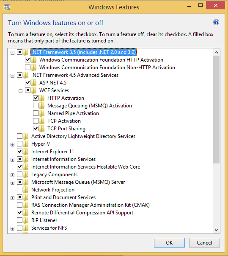Viewport: 228px width, 256px height.
Task: Click the folder icon beside Hyper-V
Action: coord(26,144)
